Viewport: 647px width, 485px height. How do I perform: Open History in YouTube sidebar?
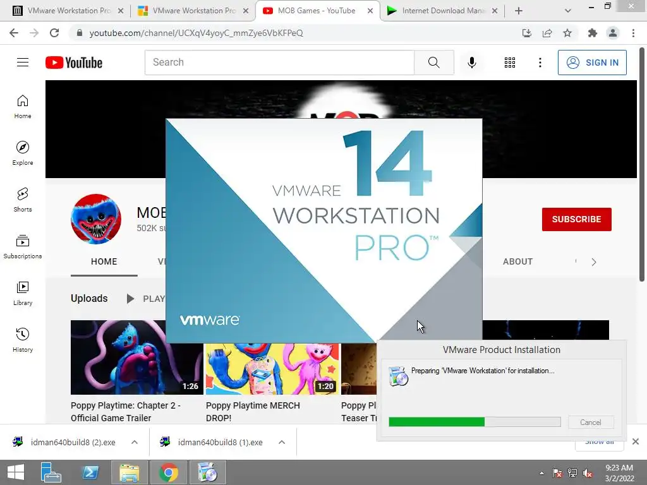tap(23, 340)
